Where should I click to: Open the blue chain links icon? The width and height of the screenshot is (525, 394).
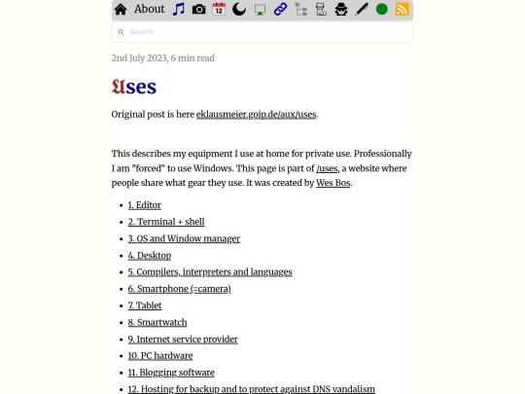point(280,10)
